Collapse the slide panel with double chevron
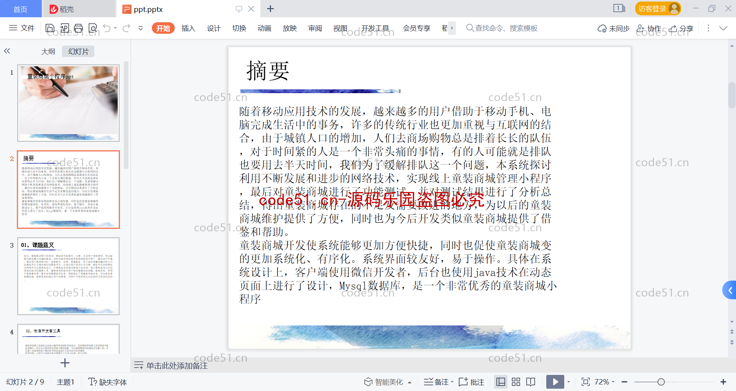The image size is (736, 391). click(7, 51)
